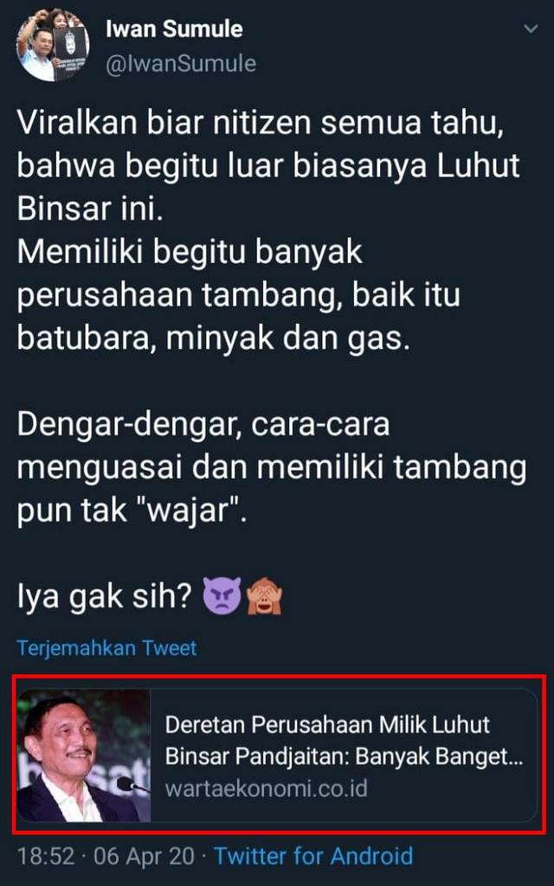554x886 pixels.
Task: Open the link card photo thumbnail
Action: (84, 754)
